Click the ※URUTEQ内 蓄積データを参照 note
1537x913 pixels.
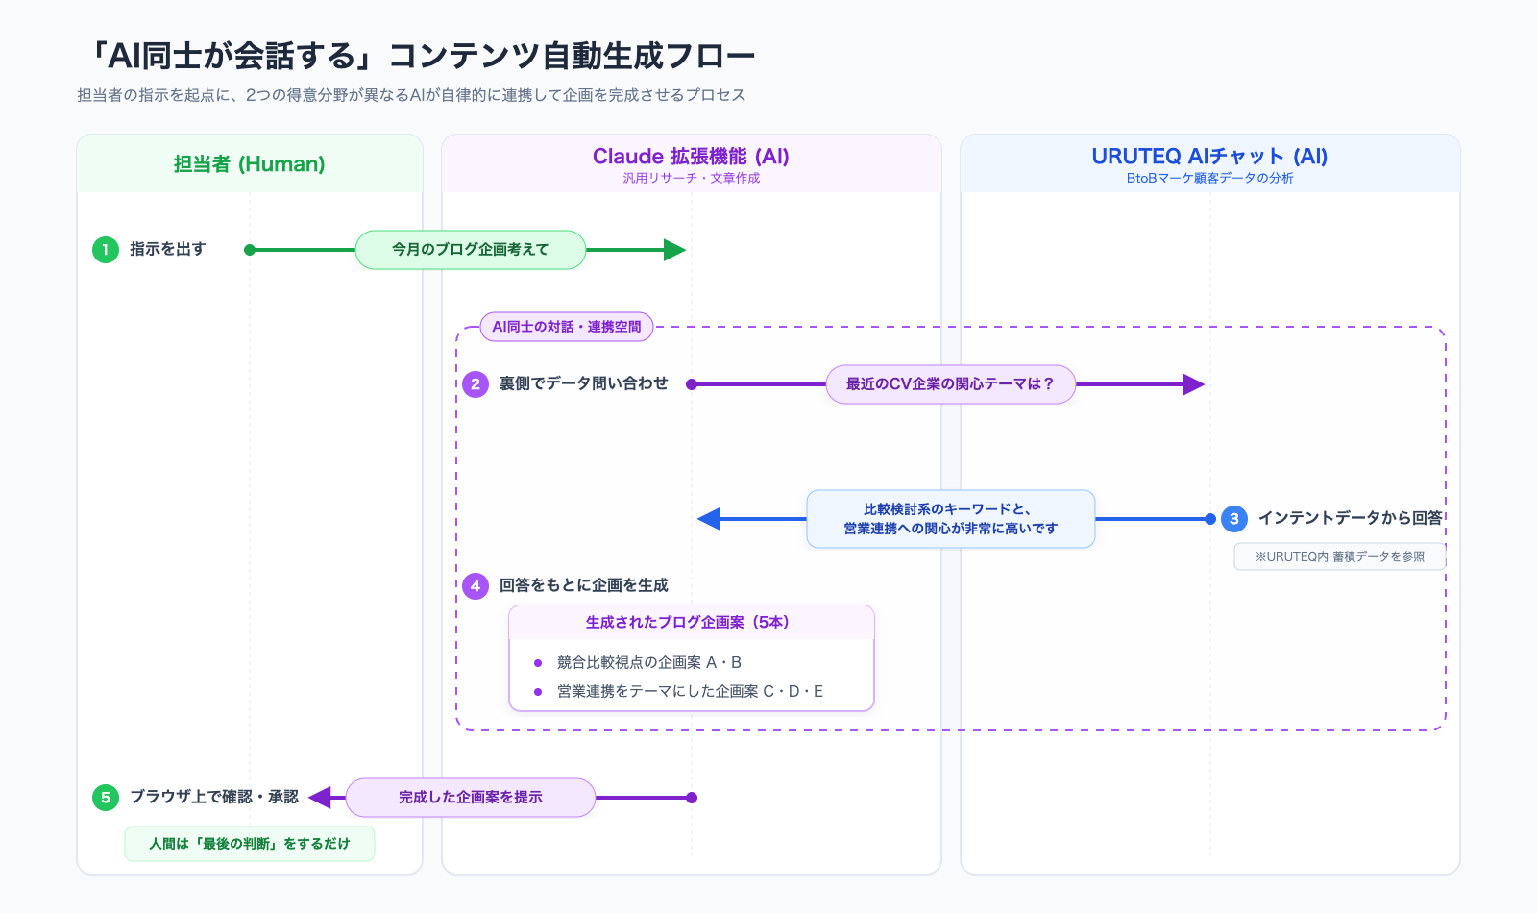(1339, 556)
